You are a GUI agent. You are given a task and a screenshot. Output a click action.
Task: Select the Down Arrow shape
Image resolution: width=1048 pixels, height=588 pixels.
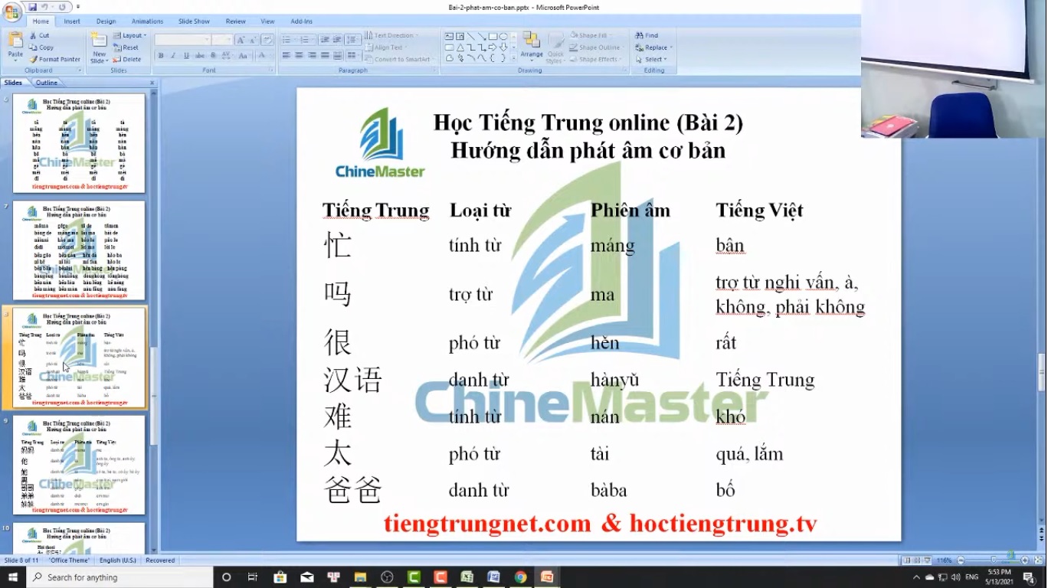[503, 47]
